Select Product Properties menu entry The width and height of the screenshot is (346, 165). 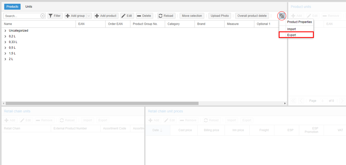pos(296,22)
